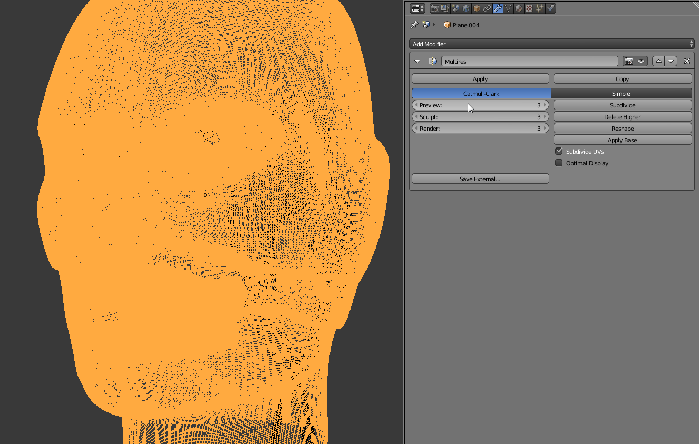The height and width of the screenshot is (444, 699).
Task: Enable the Optimal Display checkbox
Action: point(559,163)
